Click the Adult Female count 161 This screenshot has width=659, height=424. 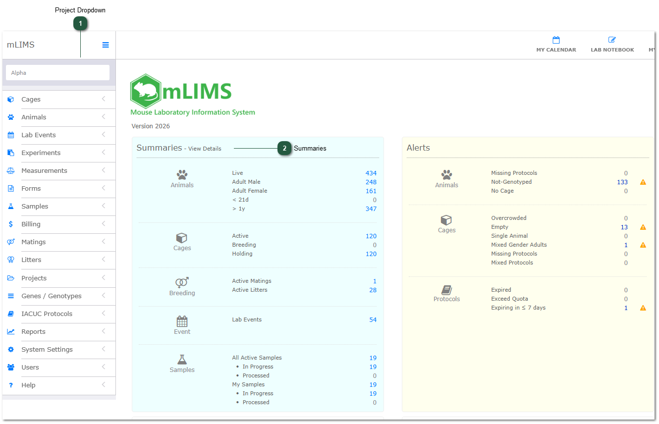[371, 191]
